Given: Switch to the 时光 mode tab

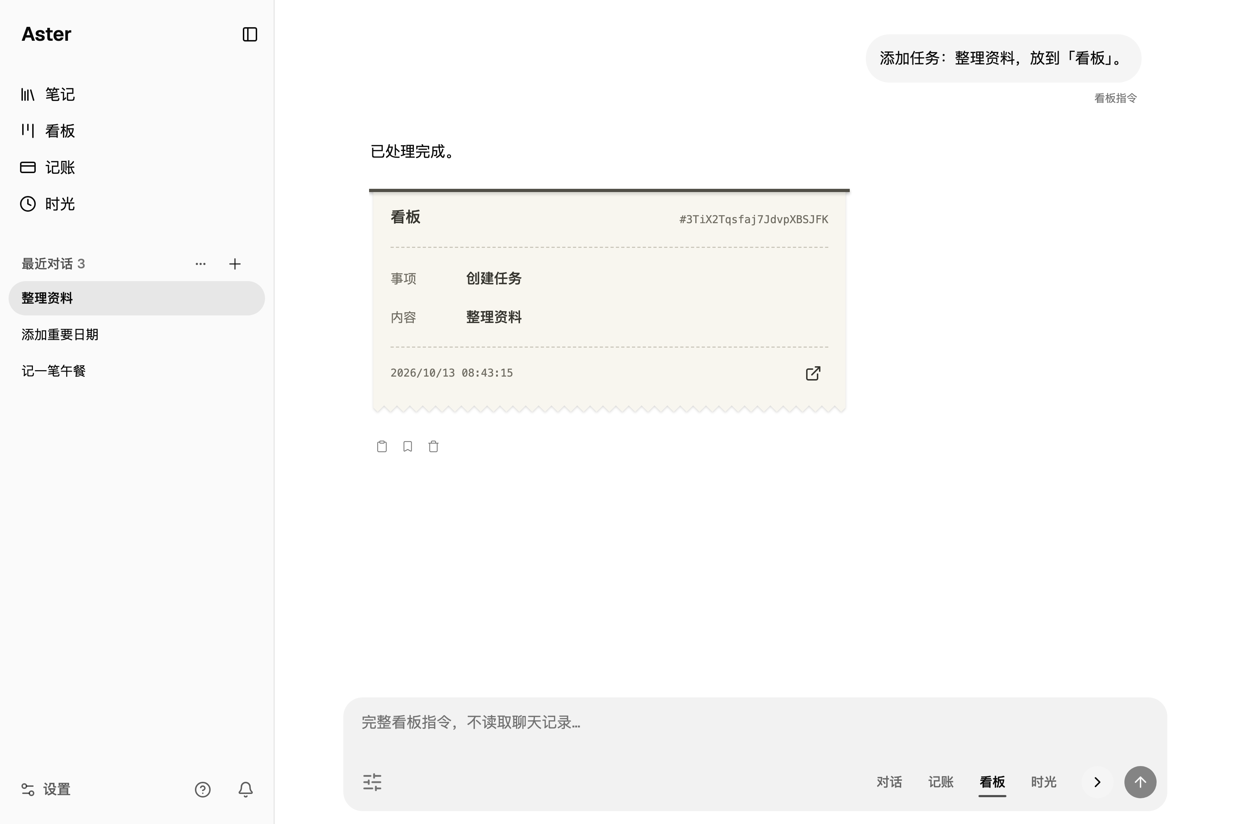Looking at the screenshot, I should (1044, 782).
